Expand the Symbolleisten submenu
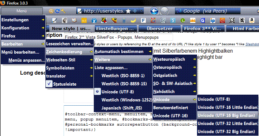The height and width of the screenshot is (136, 259). (x=69, y=68)
